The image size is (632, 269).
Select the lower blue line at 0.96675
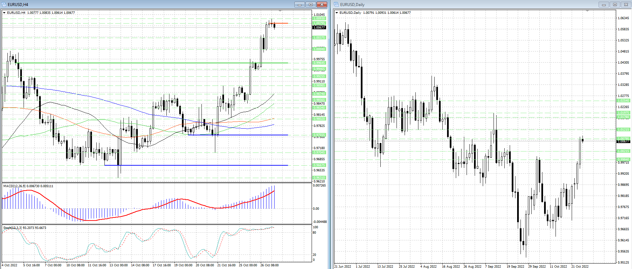click(x=202, y=165)
